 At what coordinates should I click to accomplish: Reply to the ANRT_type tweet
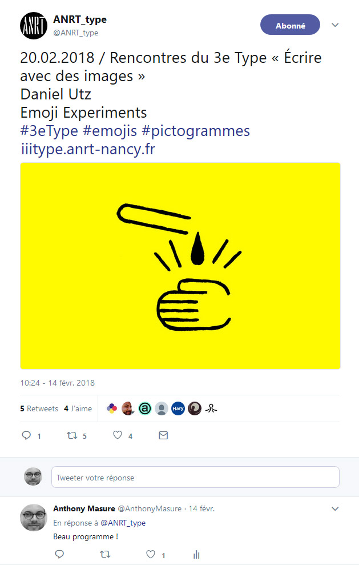pyautogui.click(x=26, y=435)
